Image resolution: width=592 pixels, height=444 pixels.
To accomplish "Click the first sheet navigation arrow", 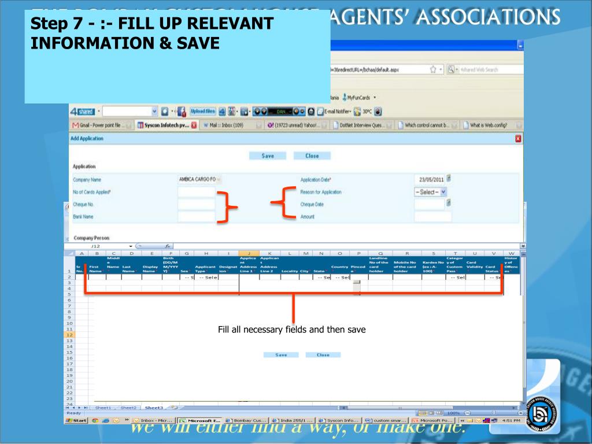I will [x=67, y=408].
